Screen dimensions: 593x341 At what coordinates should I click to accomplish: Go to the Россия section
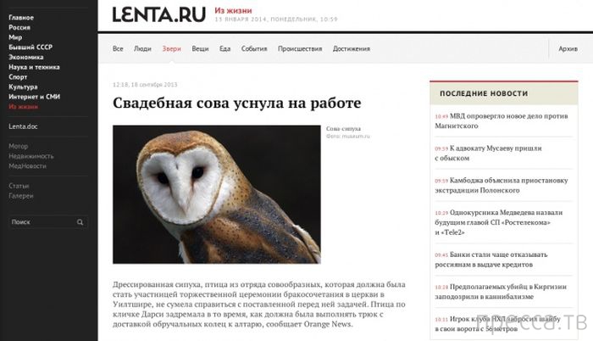pyautogui.click(x=19, y=27)
